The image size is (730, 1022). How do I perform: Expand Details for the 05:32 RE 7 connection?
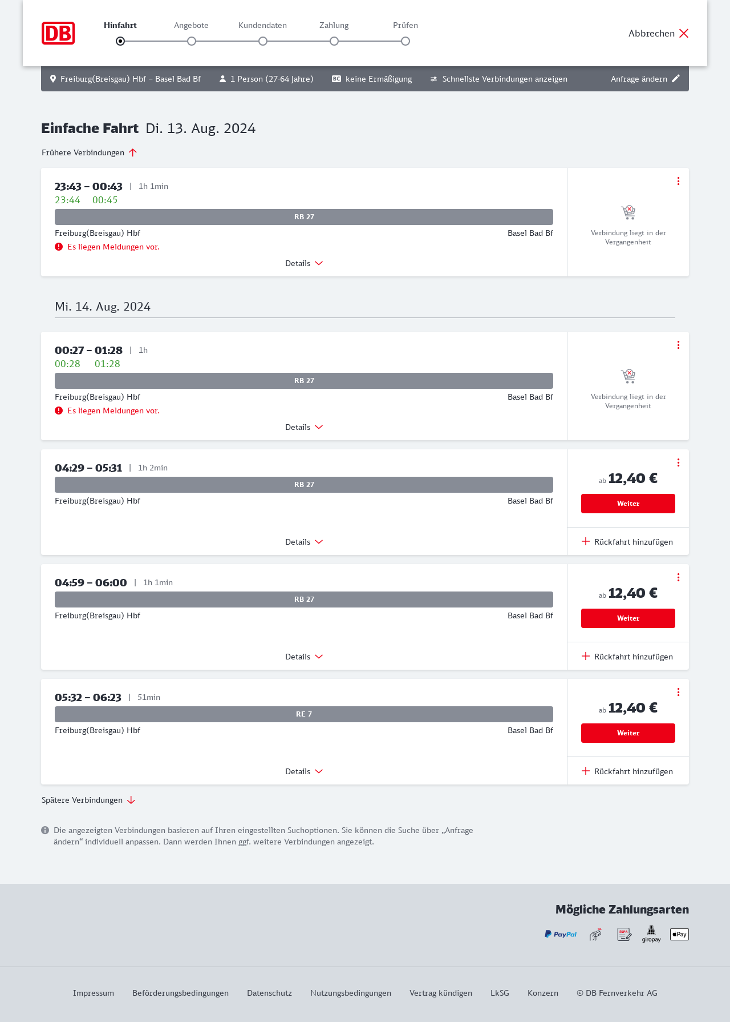pyautogui.click(x=304, y=771)
